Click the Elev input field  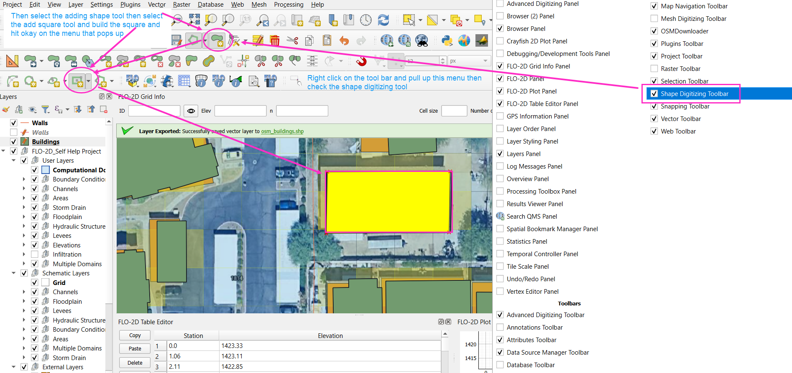click(x=240, y=111)
